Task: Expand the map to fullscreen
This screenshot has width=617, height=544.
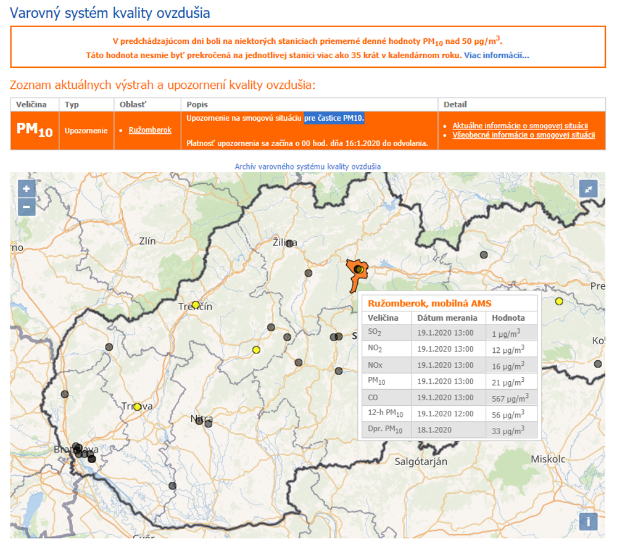Action: point(588,189)
